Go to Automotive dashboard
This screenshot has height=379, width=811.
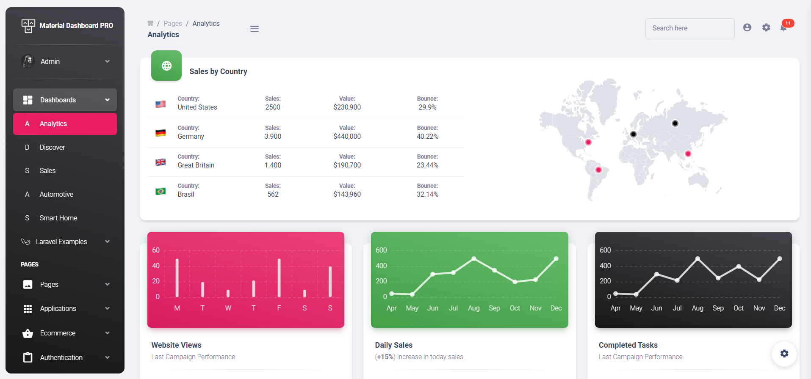click(x=56, y=194)
